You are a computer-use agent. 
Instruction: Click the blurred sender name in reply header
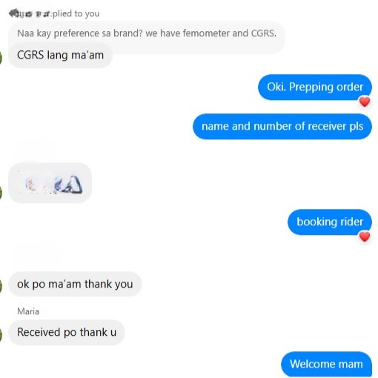34,14
